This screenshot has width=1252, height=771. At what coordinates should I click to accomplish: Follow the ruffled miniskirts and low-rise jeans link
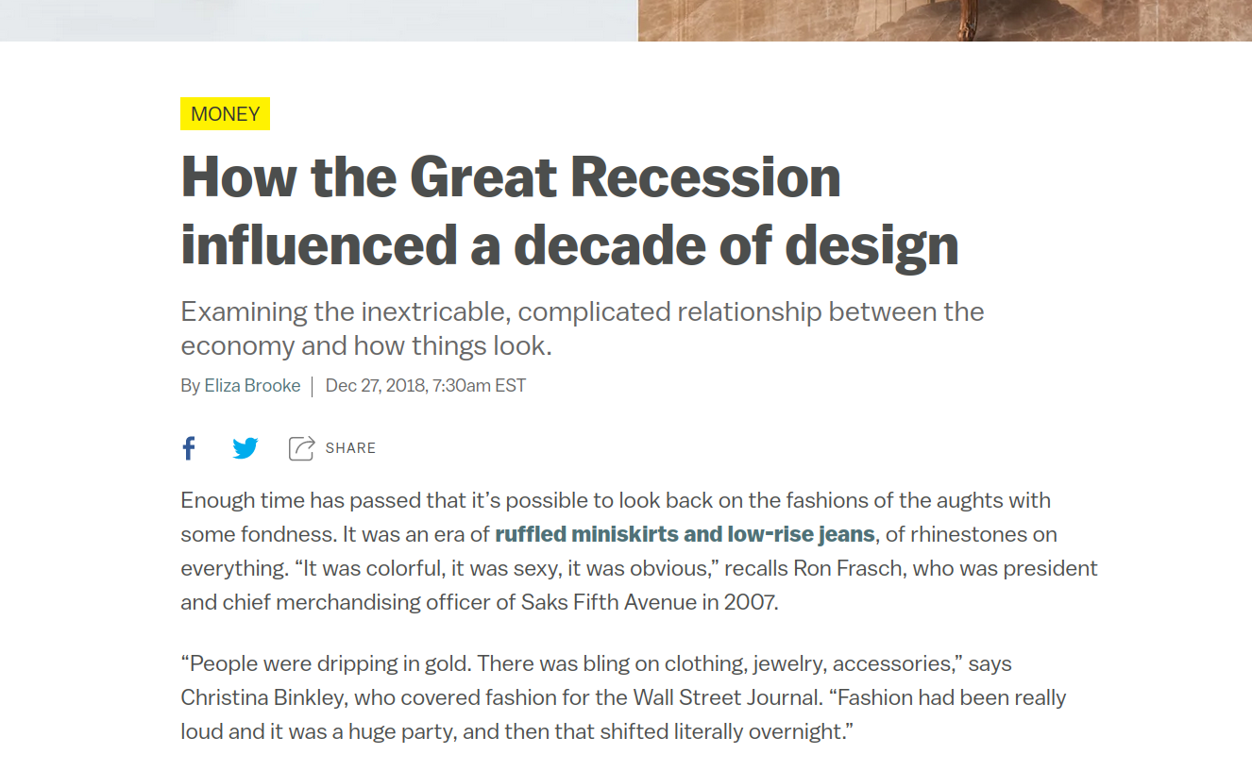[685, 534]
